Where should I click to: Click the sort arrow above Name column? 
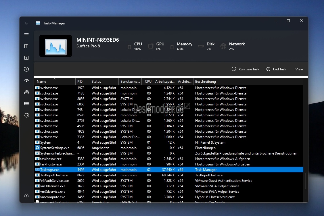55,79
